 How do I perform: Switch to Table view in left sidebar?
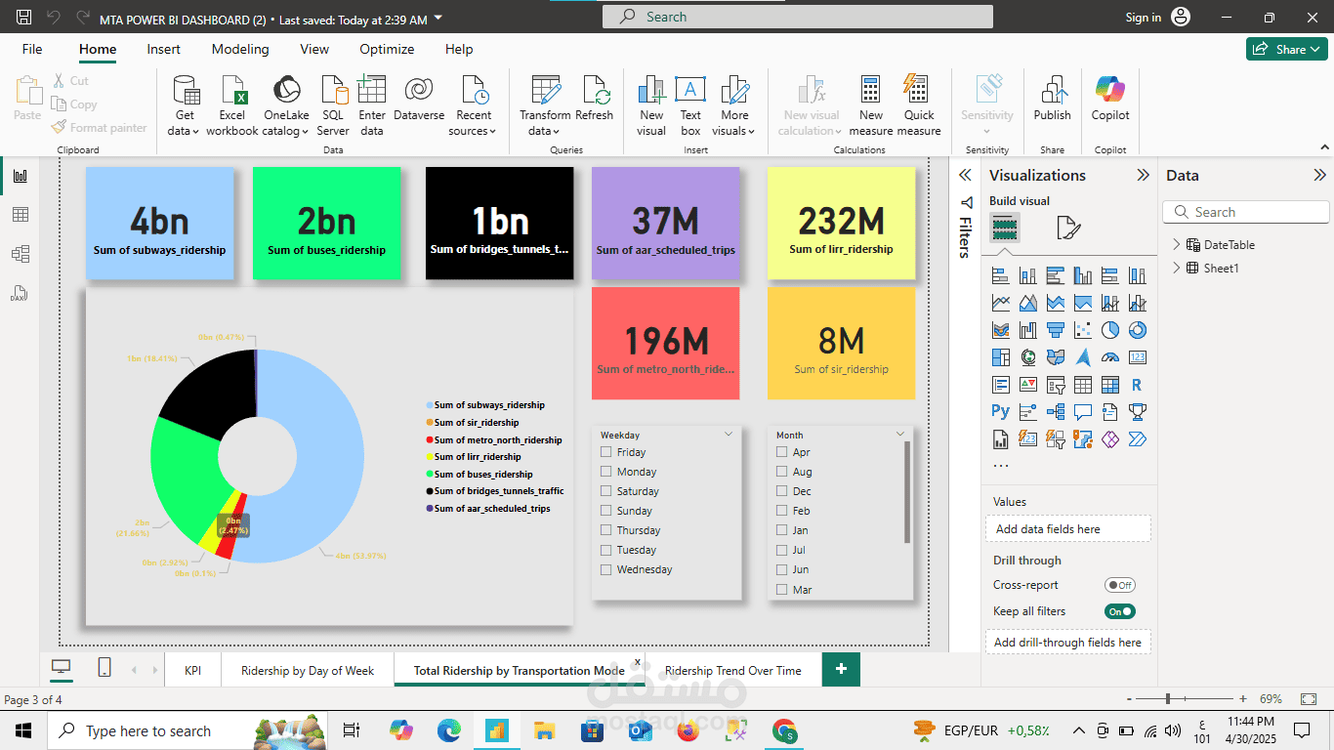[20, 215]
